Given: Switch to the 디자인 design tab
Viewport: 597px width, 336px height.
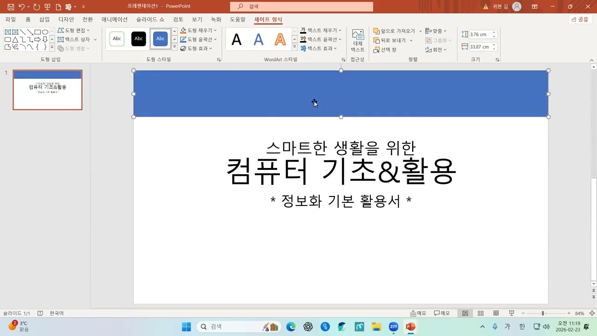Looking at the screenshot, I should tap(66, 20).
